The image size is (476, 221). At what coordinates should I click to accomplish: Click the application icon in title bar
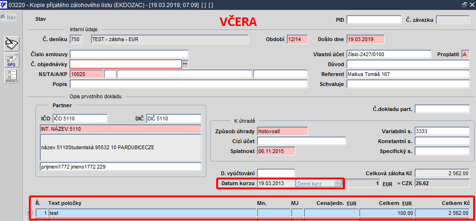pos(4,5)
